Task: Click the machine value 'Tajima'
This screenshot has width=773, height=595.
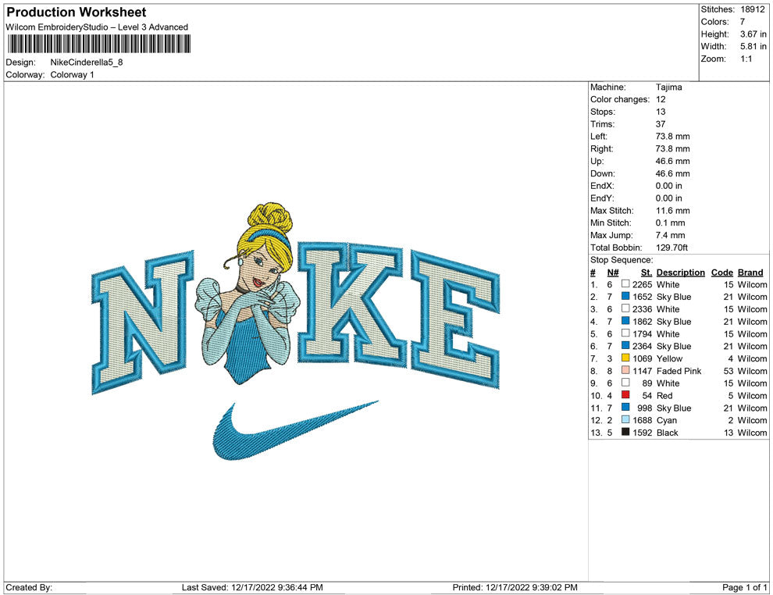Action: click(669, 87)
